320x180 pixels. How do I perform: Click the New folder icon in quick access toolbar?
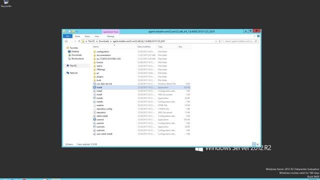73,31
